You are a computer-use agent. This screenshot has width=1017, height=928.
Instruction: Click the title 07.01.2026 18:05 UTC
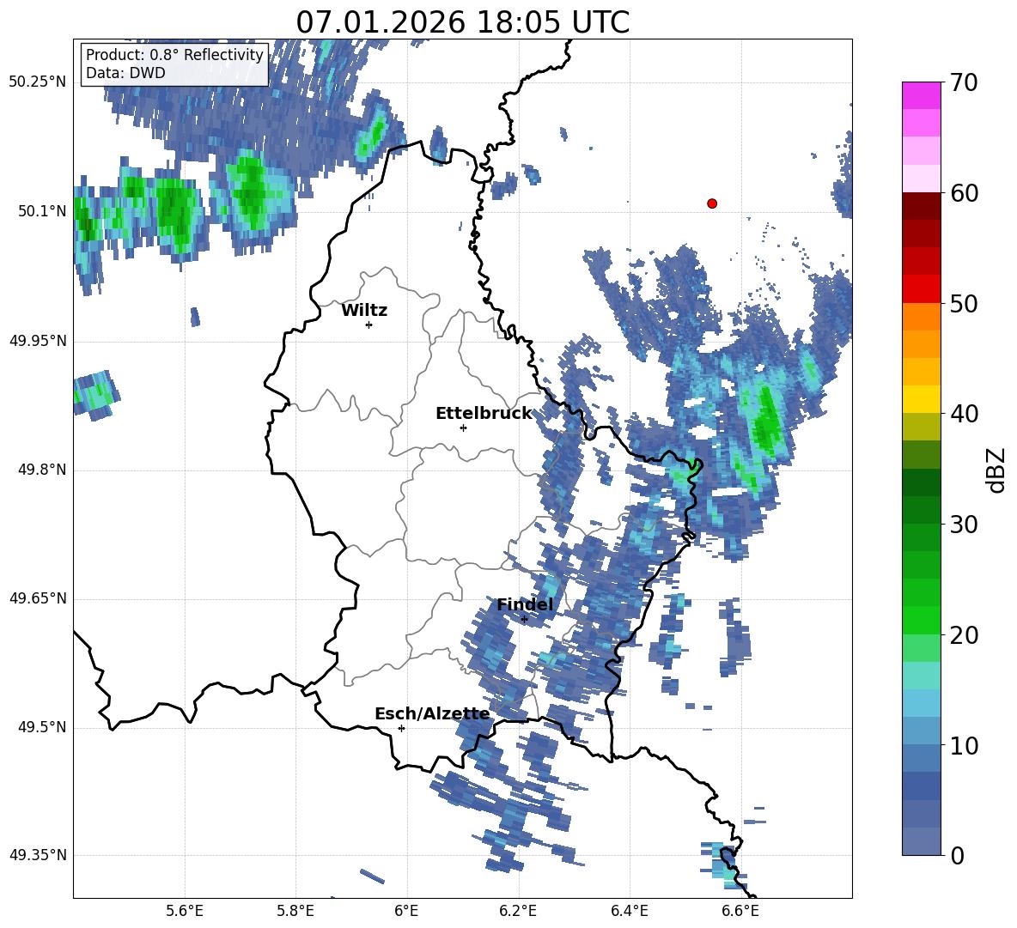[x=462, y=22]
